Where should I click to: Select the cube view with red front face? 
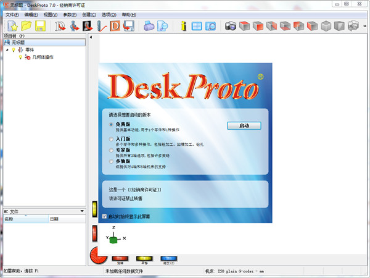click(258, 26)
